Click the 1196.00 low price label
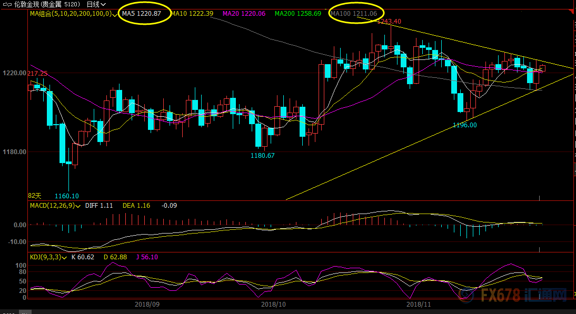This screenshot has width=576, height=314. click(x=464, y=125)
